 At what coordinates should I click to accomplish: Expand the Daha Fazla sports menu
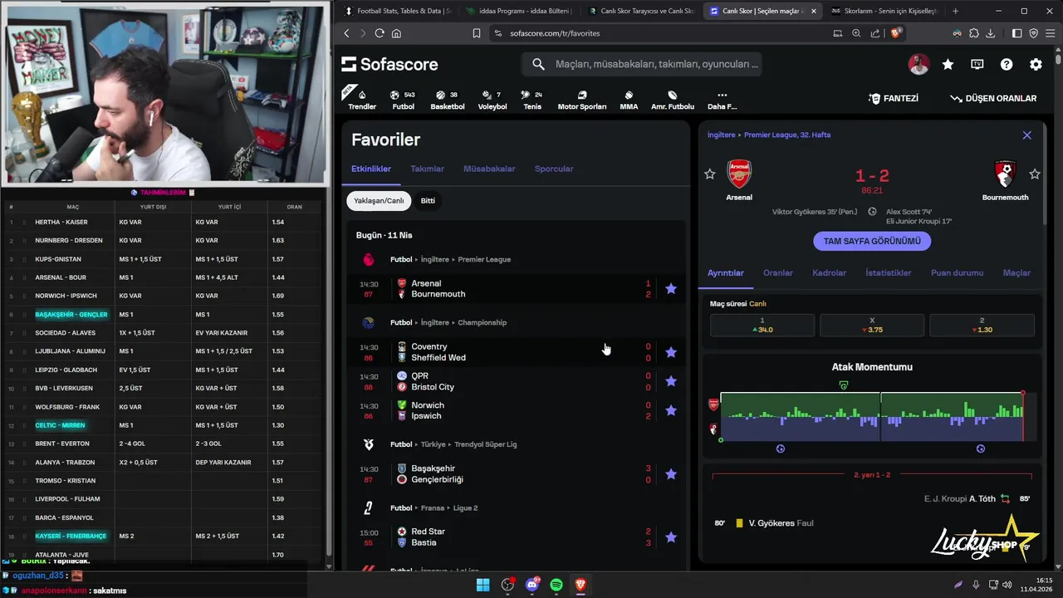point(722,100)
